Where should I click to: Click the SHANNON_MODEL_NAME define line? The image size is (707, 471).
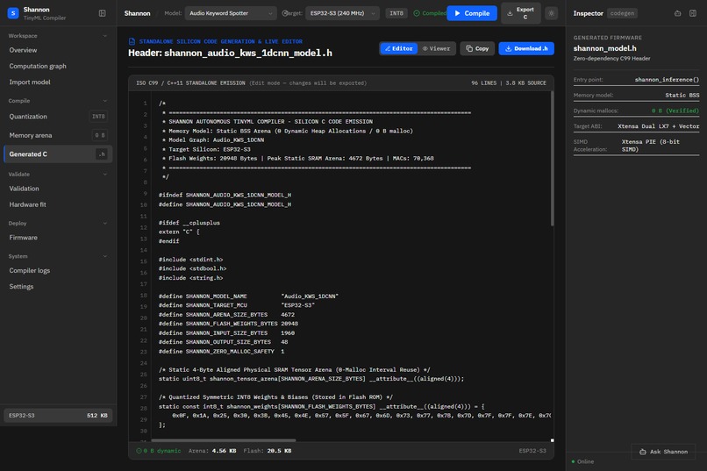[248, 296]
